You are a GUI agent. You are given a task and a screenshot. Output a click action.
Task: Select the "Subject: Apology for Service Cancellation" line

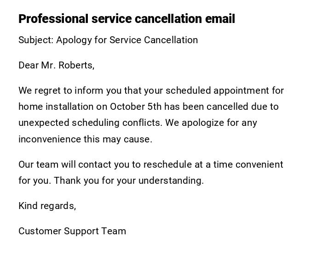[x=108, y=40]
